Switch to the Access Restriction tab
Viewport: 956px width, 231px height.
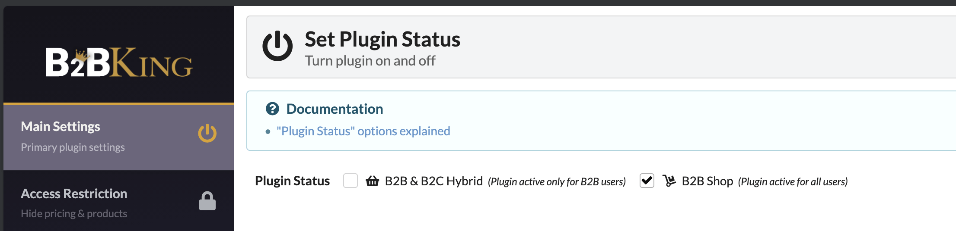[119, 202]
